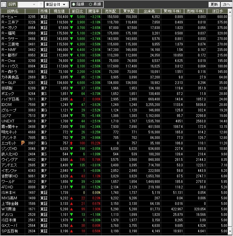Sort by the 出来高 column header
The image size is (233, 236).
pyautogui.click(x=150, y=11)
